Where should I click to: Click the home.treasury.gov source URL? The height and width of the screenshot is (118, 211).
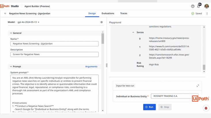(x=169, y=40)
